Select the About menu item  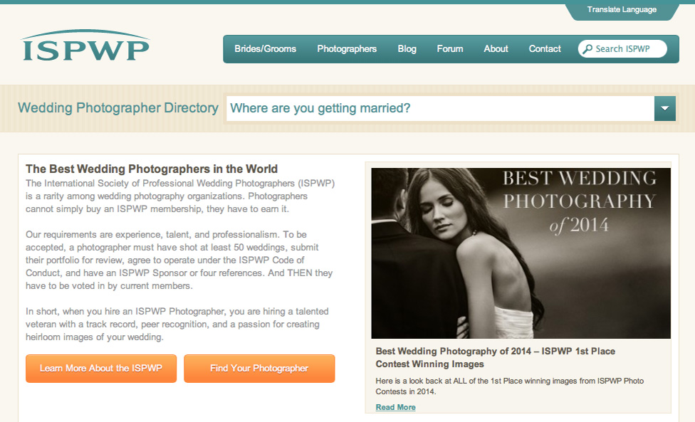pos(496,48)
